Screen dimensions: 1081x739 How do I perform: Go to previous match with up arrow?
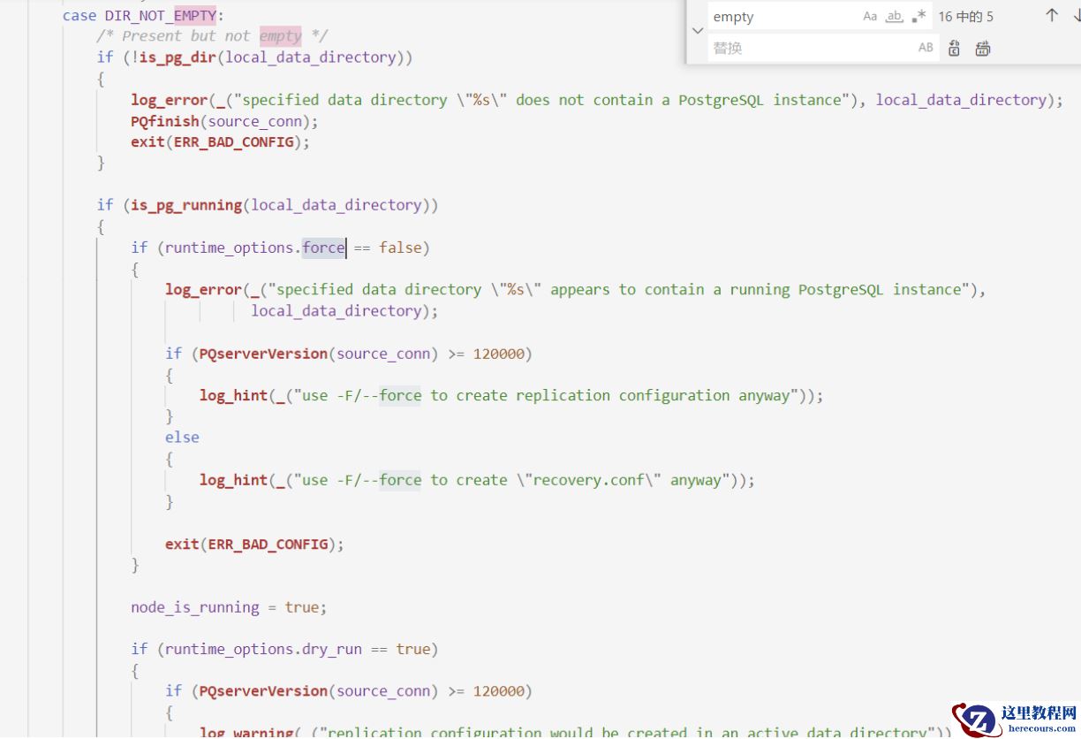1051,16
